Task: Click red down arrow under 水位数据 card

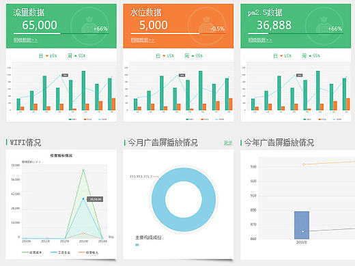Action: click(x=164, y=56)
